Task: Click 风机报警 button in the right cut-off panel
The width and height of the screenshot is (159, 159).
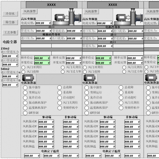Action: coord(152,12)
